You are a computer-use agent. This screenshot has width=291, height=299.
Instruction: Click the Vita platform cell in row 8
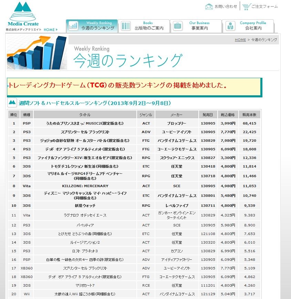click(x=27, y=186)
